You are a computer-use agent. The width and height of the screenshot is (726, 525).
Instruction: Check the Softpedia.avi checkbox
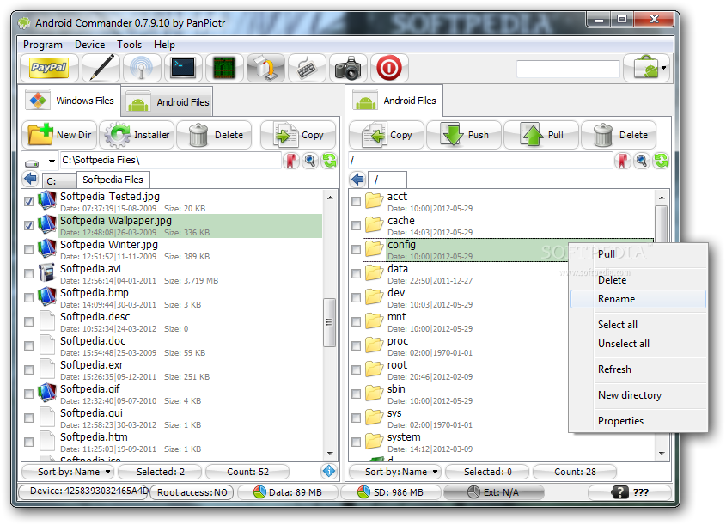click(x=28, y=273)
